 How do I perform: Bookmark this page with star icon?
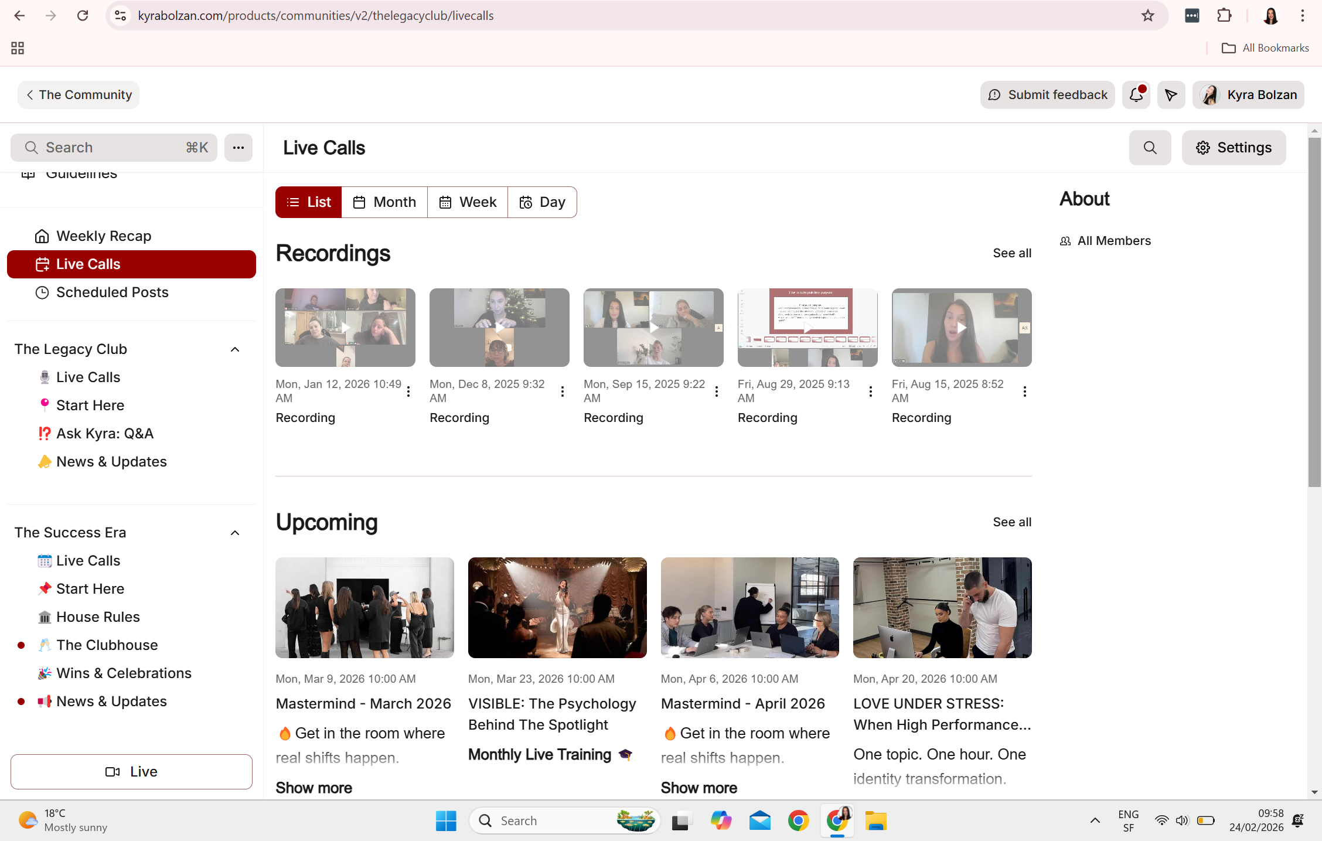1148,16
